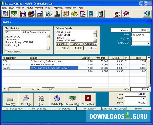Click Close (Esc) button
The image size is (153, 125).
click(x=88, y=99)
